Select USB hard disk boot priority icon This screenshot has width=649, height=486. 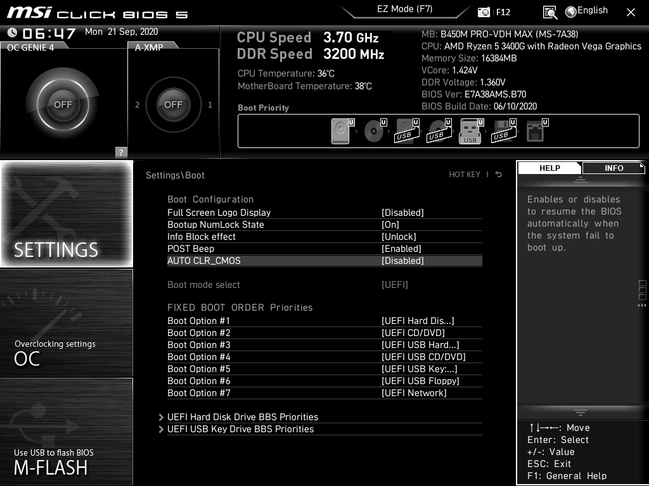[408, 131]
